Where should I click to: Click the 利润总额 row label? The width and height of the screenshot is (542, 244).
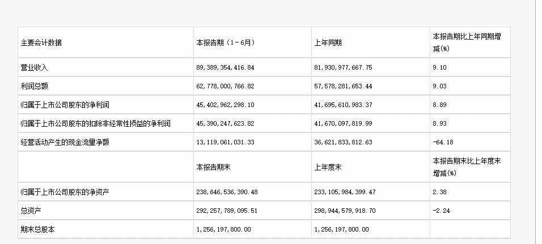coord(34,86)
